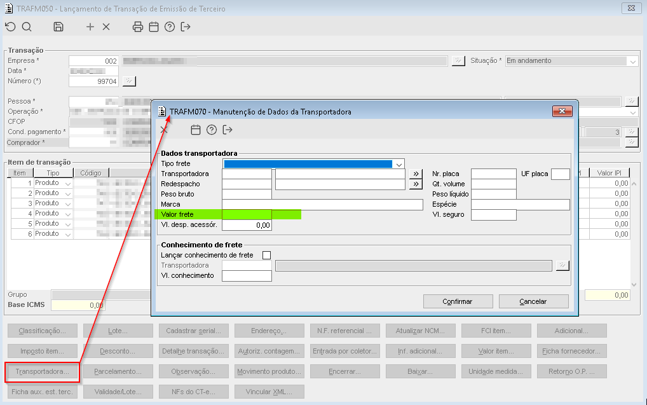Click the Baixar... button
Screen dimensions: 647x405
pos(421,371)
